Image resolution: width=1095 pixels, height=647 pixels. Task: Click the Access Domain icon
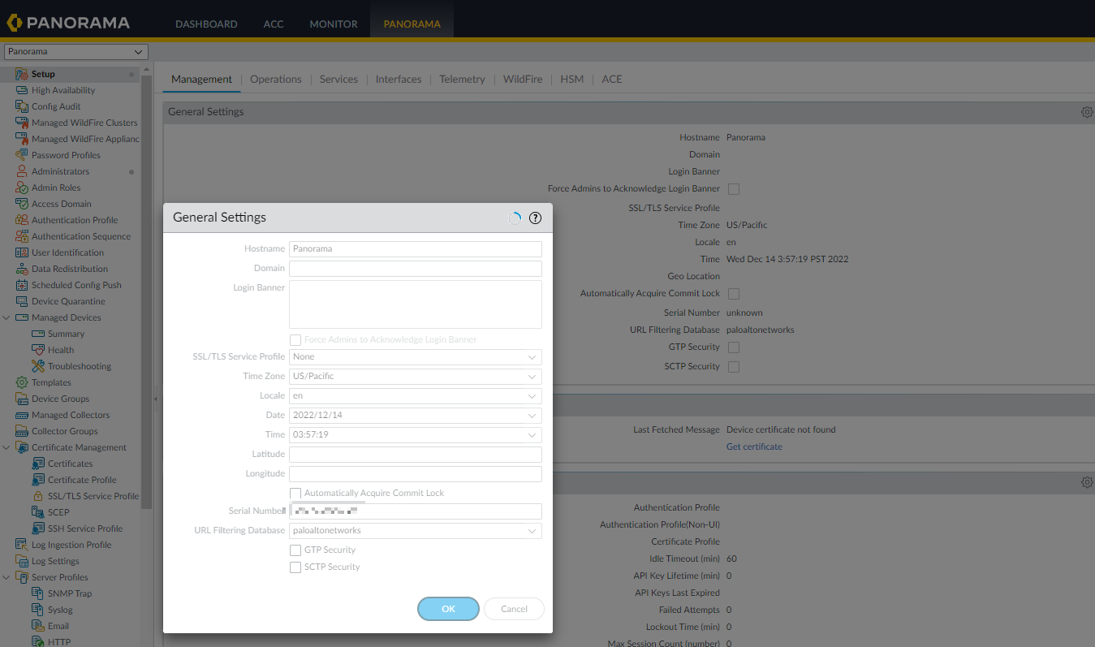click(22, 204)
